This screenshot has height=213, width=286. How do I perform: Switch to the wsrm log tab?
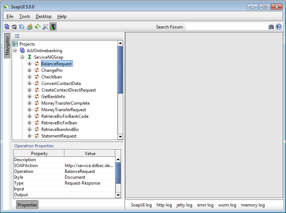[x=227, y=205]
